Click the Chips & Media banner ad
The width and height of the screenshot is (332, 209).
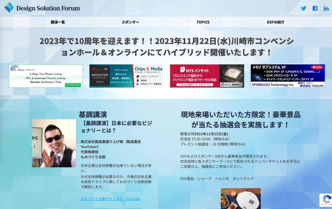tap(126, 75)
